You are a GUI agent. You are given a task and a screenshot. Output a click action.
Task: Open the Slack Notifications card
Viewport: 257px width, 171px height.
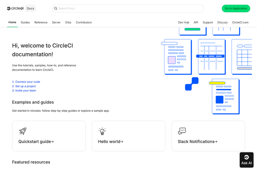point(208,136)
